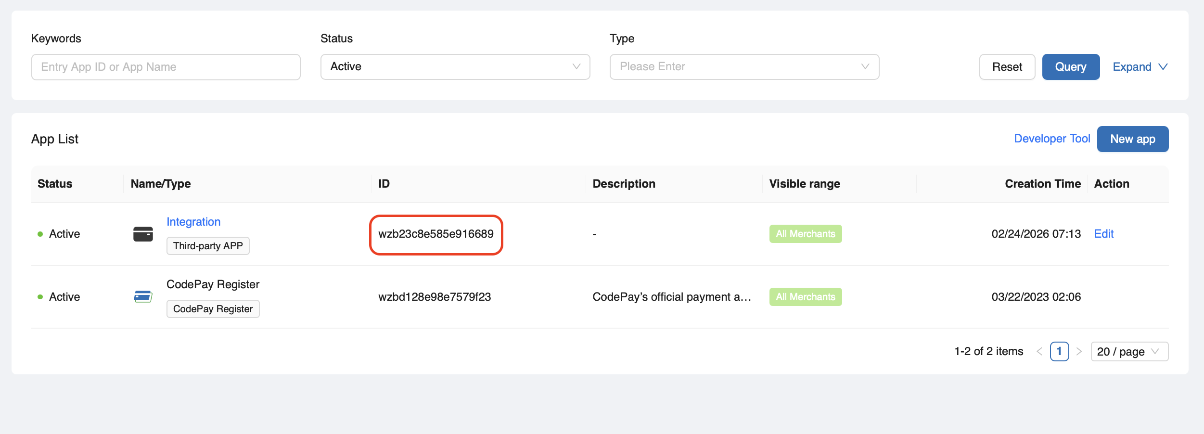This screenshot has width=1204, height=434.
Task: Open the Type dropdown
Action: pos(744,67)
